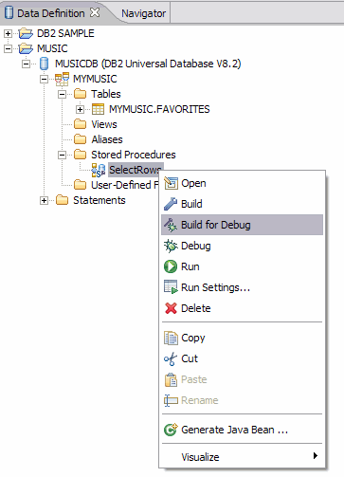The height and width of the screenshot is (477, 344).
Task: Click the green Run play icon
Action: point(171,266)
